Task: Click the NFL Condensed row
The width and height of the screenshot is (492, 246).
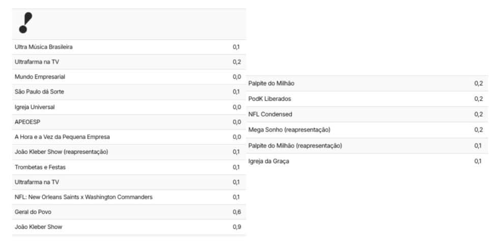Action: click(x=367, y=114)
